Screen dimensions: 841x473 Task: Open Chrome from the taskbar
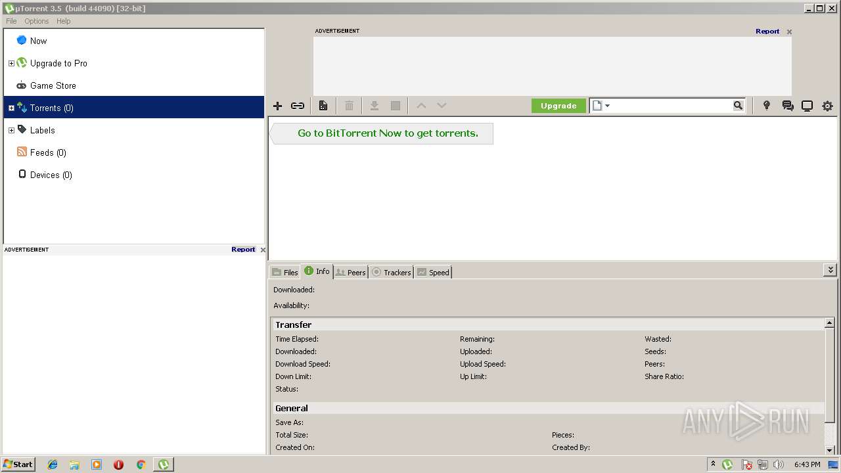[141, 464]
